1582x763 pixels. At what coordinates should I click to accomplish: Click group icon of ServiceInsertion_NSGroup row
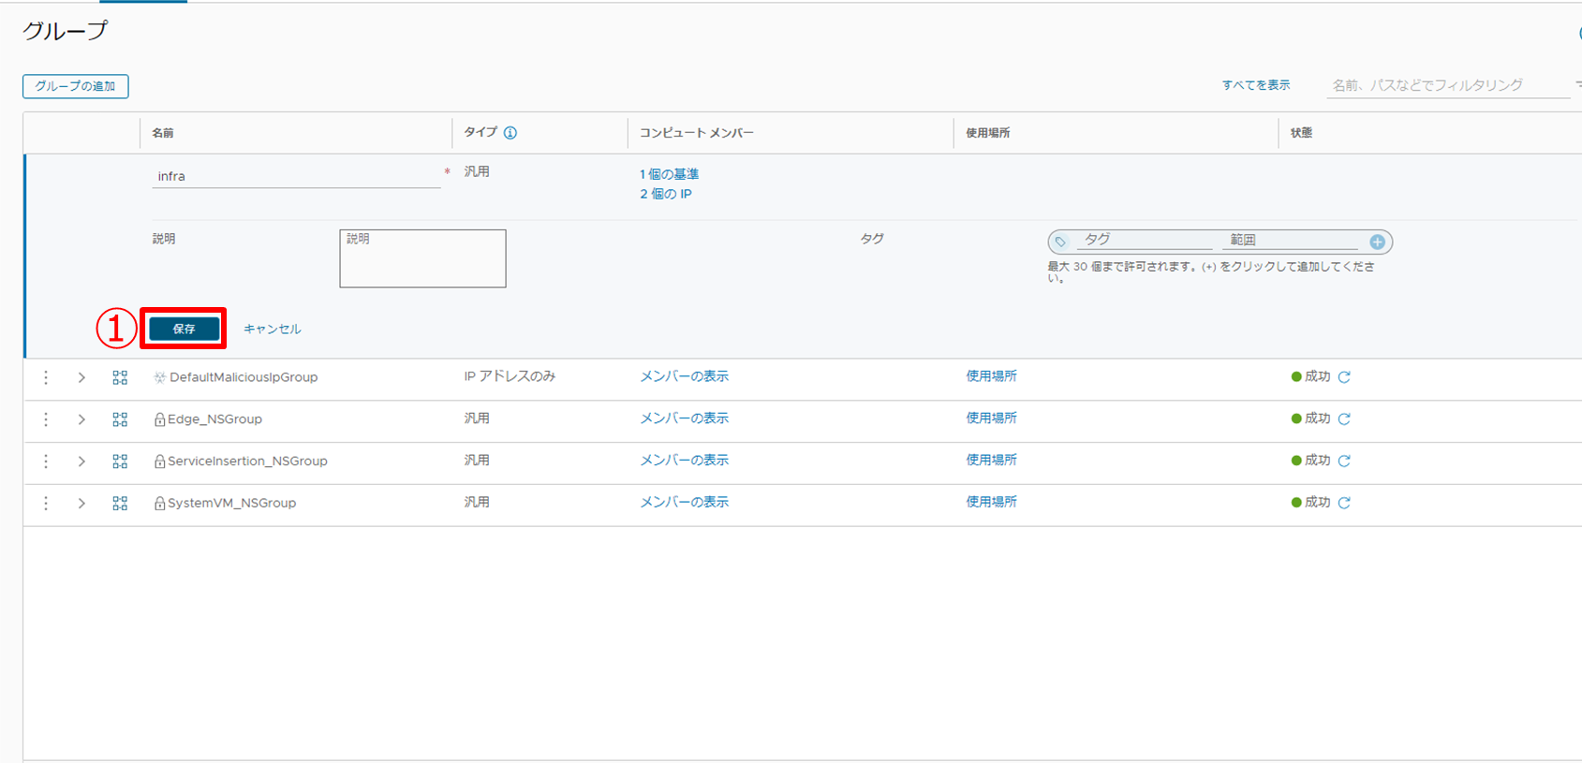pyautogui.click(x=120, y=462)
